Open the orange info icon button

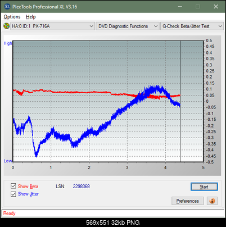tap(212, 201)
